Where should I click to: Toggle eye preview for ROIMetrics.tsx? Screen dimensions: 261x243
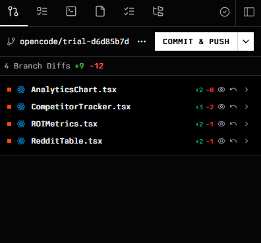(221, 124)
